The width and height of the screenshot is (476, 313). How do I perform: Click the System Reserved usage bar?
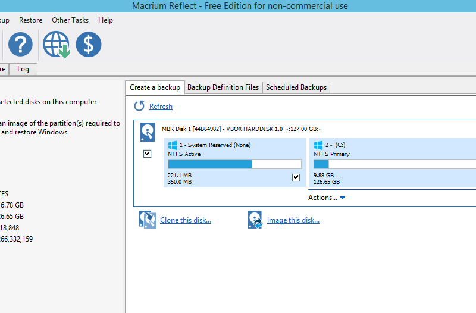click(x=234, y=164)
